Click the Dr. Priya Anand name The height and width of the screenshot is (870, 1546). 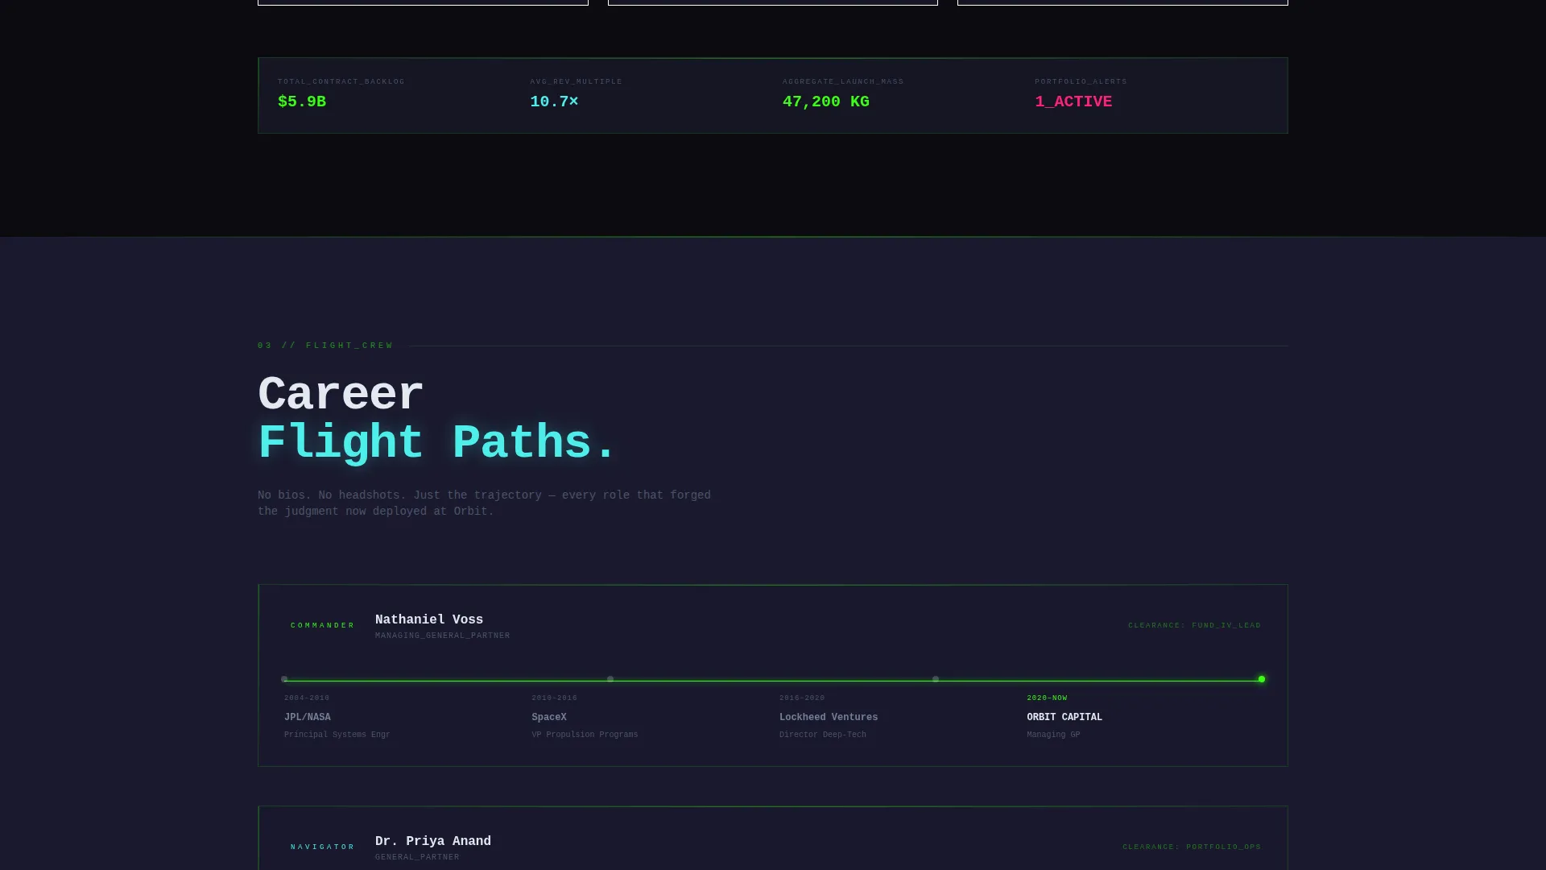point(433,841)
